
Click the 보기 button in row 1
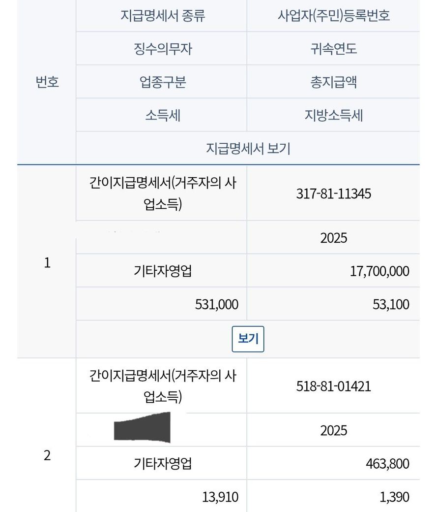pos(248,339)
